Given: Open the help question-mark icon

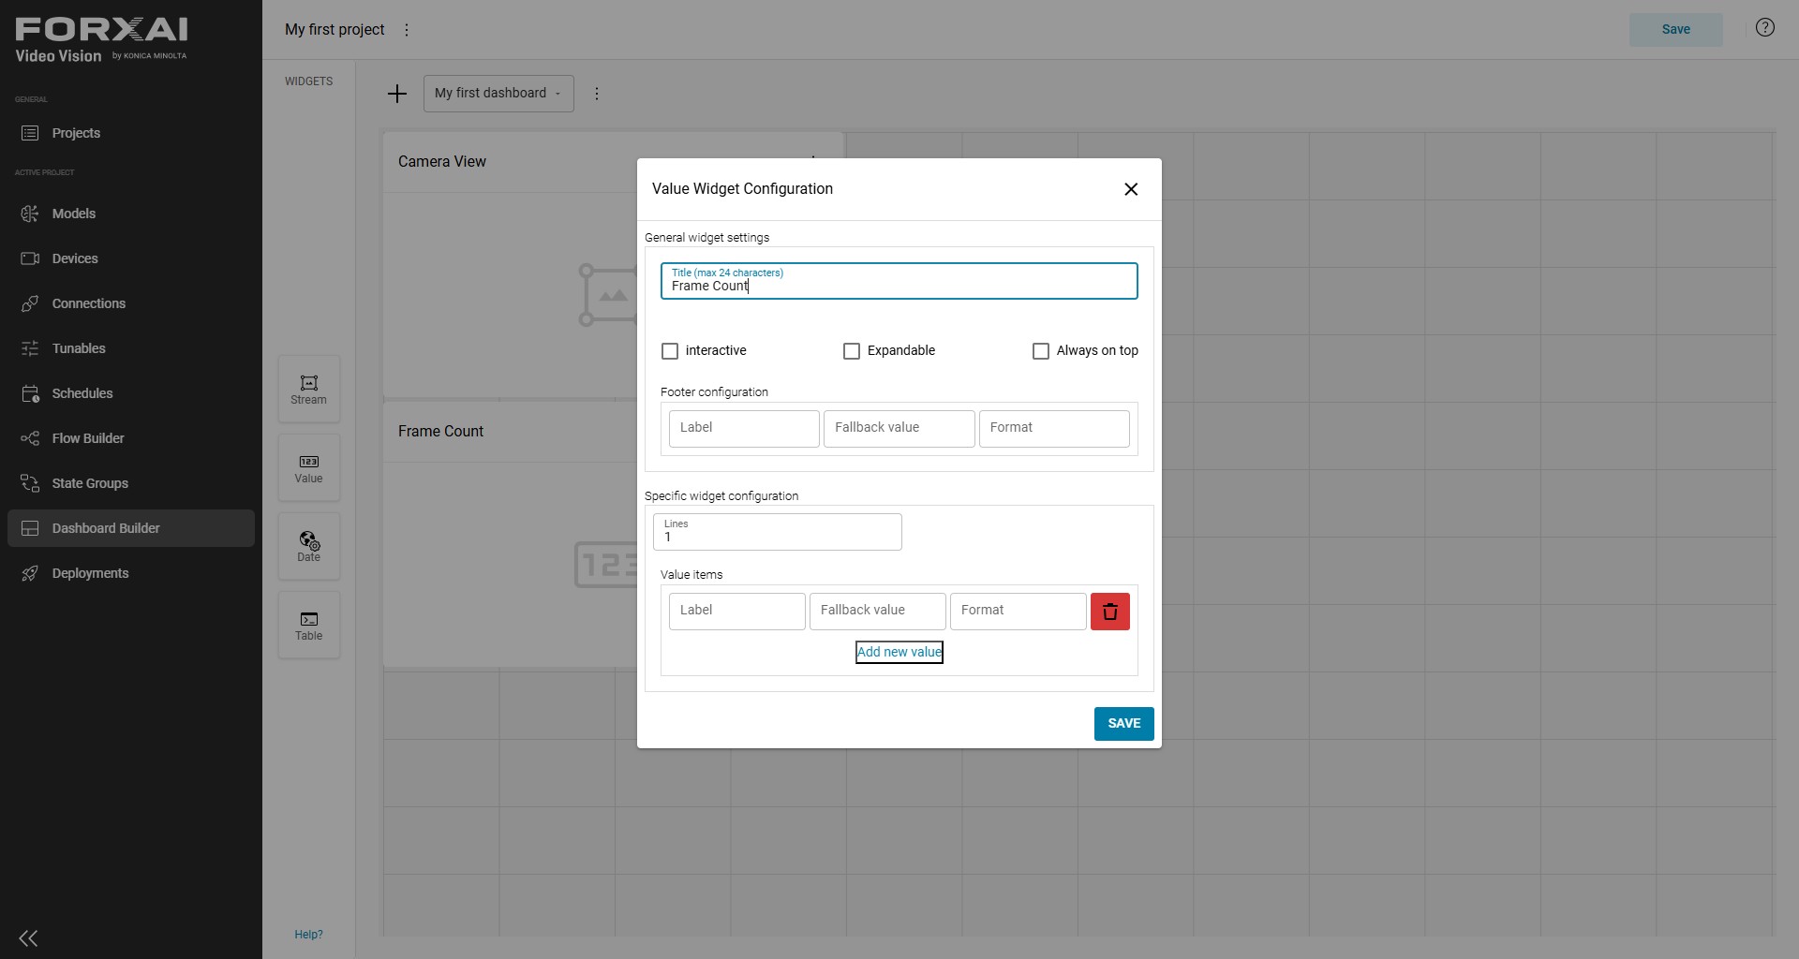Looking at the screenshot, I should click(x=1765, y=28).
